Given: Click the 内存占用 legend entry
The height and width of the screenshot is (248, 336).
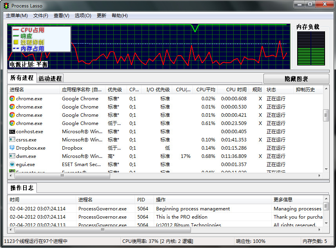Looking at the screenshot, I should pyautogui.click(x=28, y=49).
